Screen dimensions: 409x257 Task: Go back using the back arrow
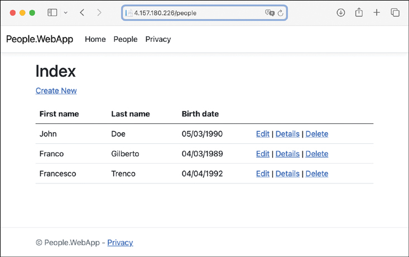tap(82, 13)
